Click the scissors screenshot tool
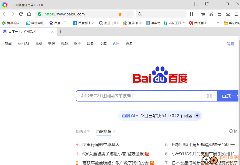 (211, 14)
